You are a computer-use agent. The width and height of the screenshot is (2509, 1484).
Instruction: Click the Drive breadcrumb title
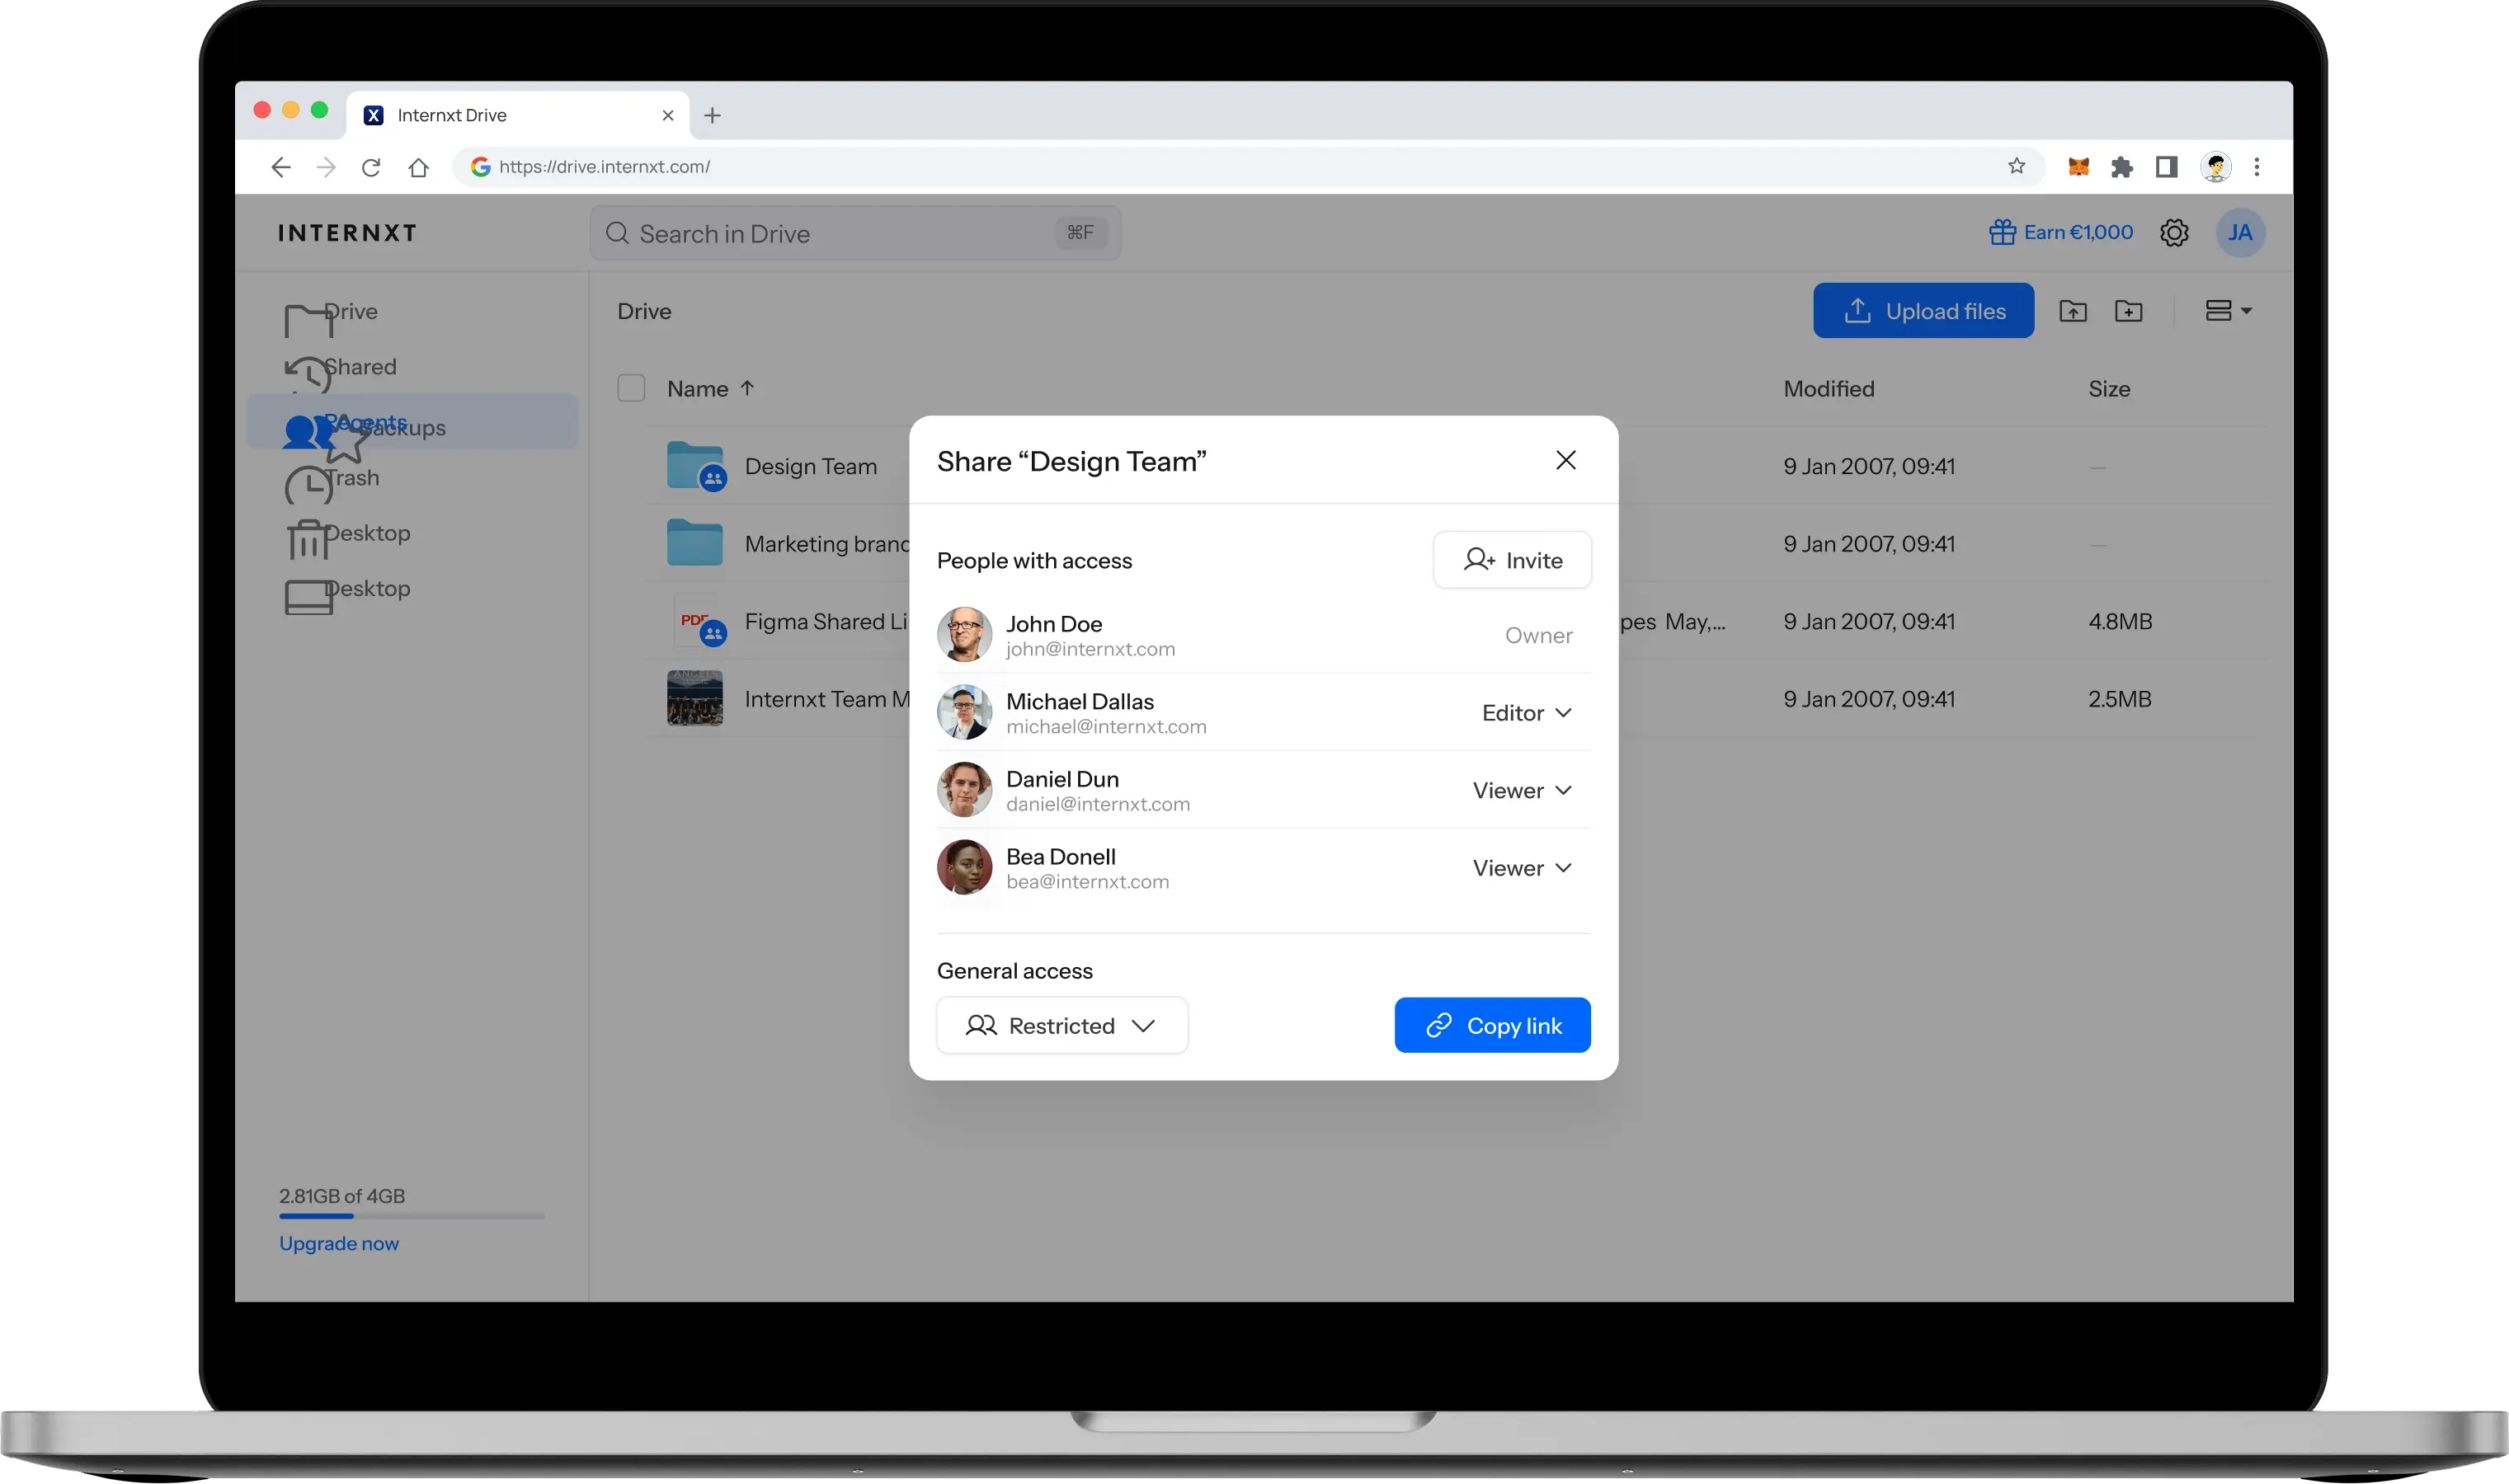(x=644, y=311)
